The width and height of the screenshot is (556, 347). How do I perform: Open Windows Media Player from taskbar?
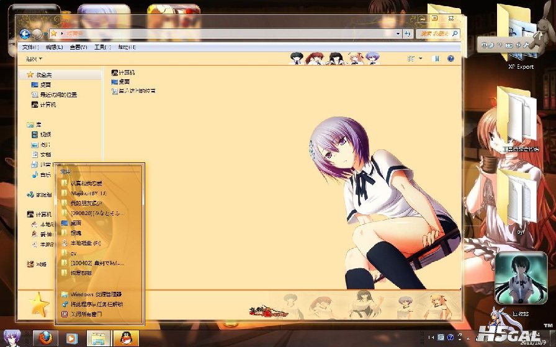[x=71, y=339]
